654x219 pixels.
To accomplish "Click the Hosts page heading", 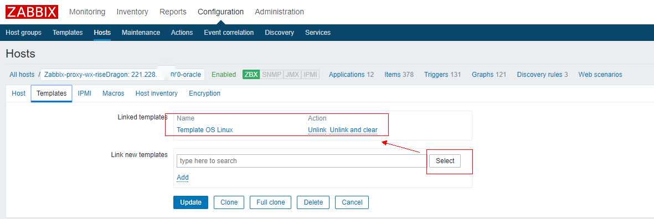I will (x=20, y=54).
